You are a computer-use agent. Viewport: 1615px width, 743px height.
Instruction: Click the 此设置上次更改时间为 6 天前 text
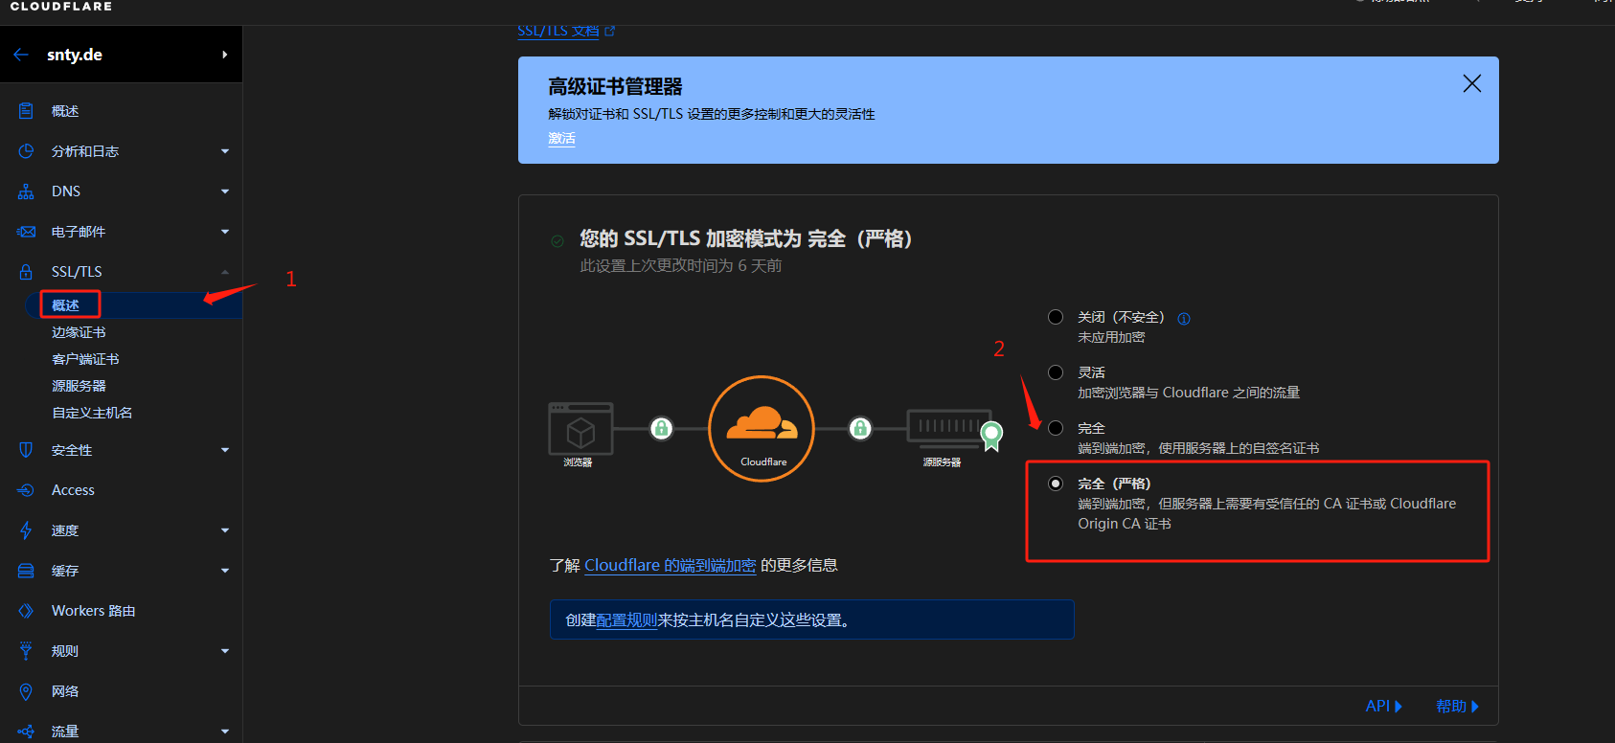680,265
